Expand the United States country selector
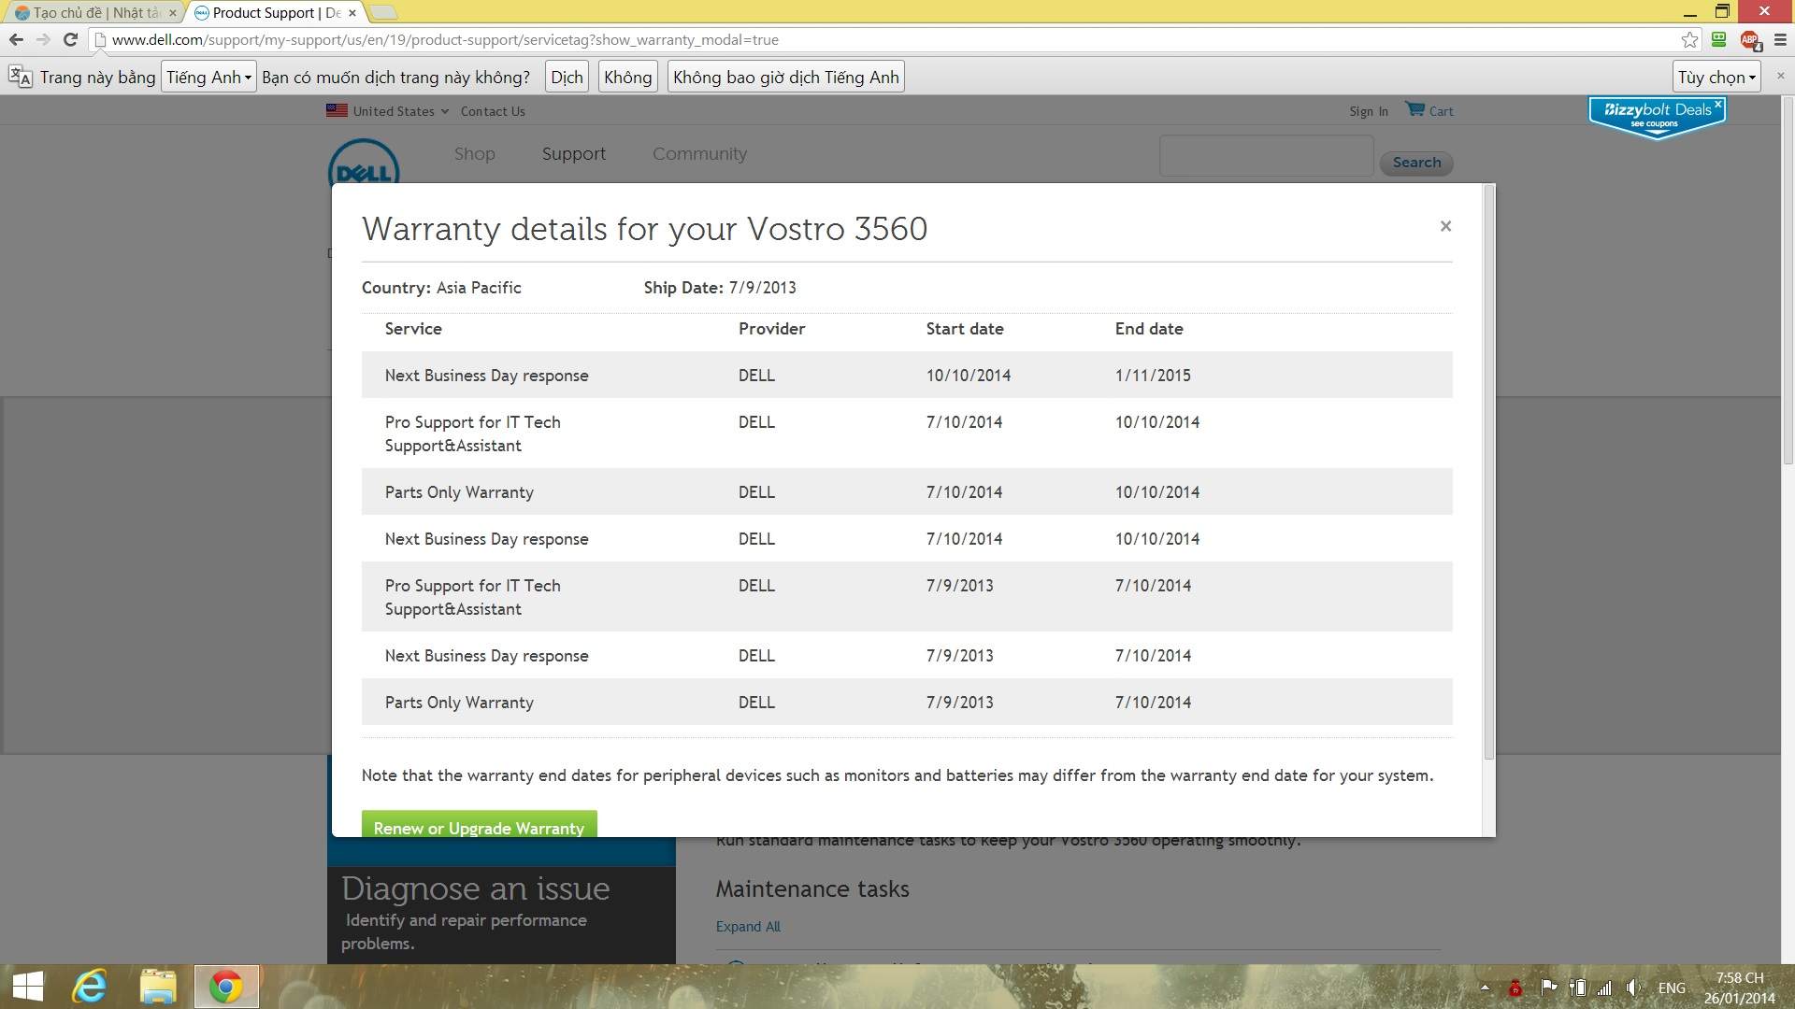Screen dimensions: 1795x1009 393,111
